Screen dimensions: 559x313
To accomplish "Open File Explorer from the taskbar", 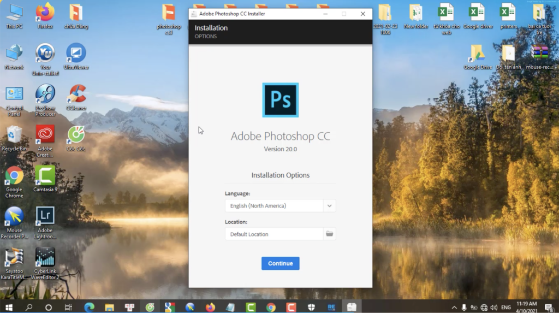I will pos(109,307).
